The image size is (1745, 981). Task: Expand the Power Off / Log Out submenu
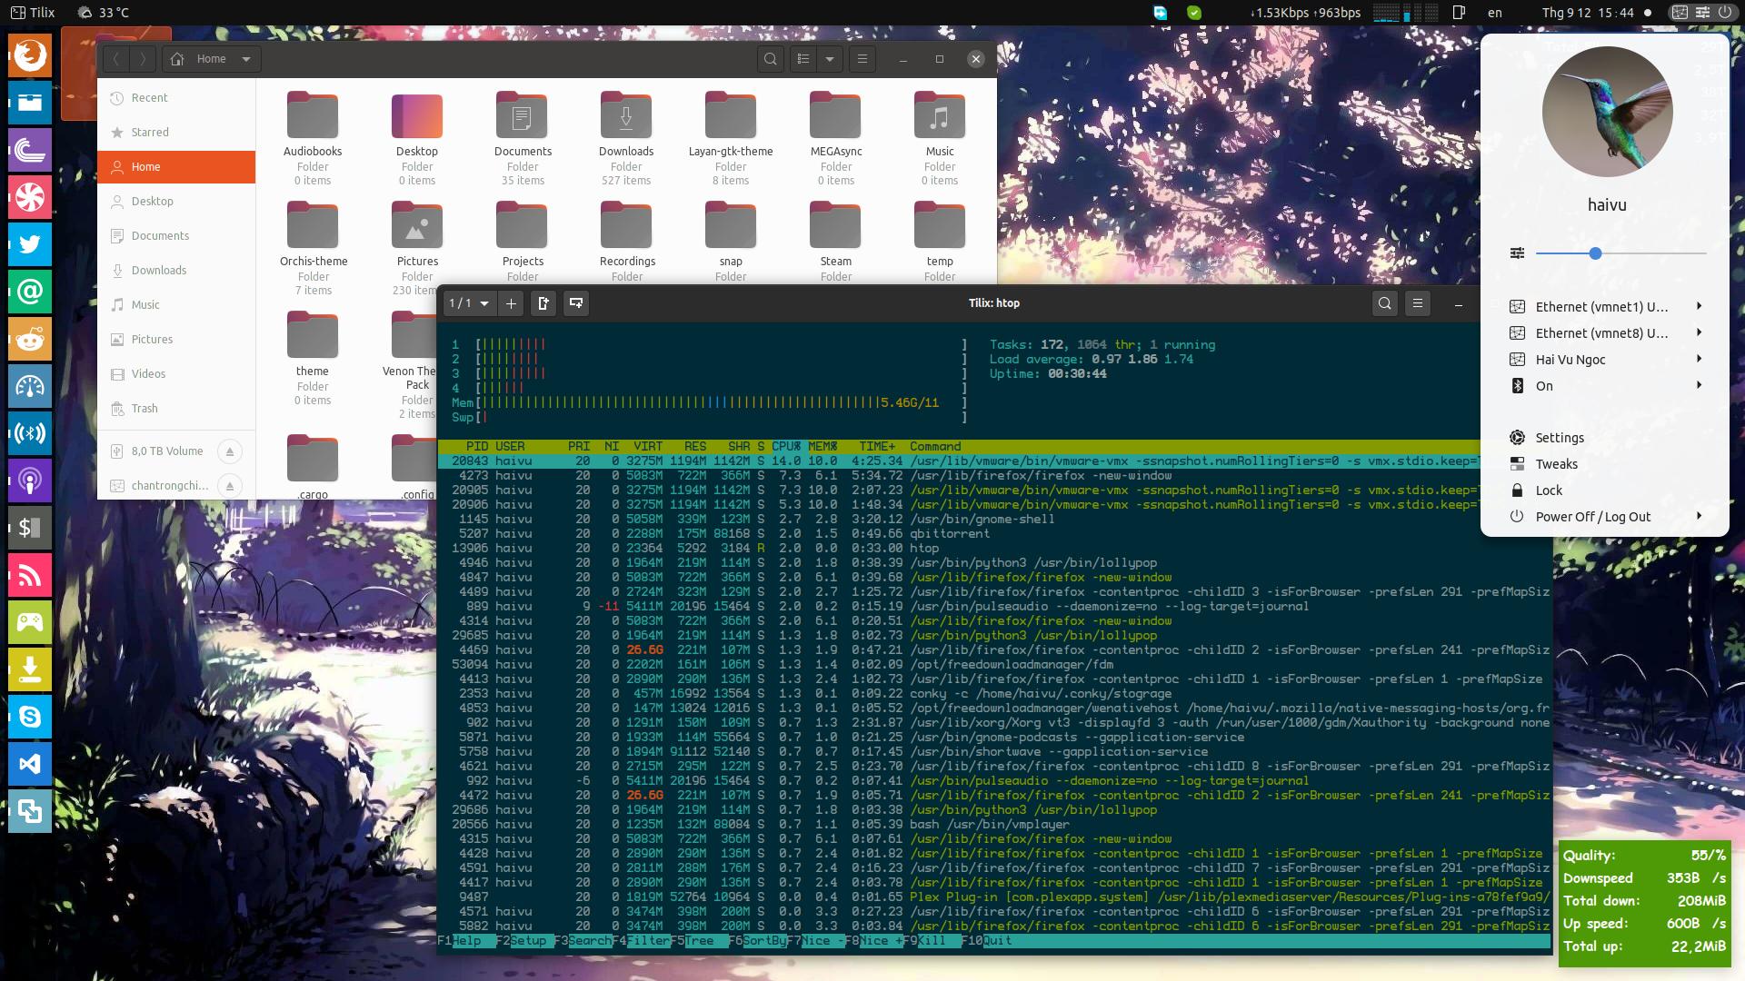coord(1699,516)
